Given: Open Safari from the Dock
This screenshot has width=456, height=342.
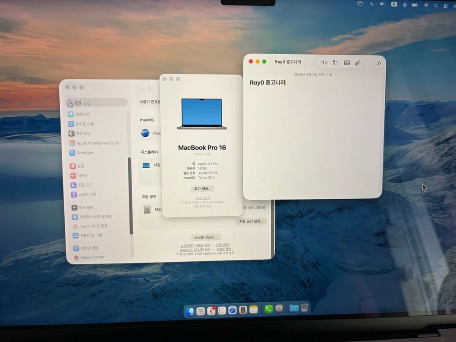Looking at the screenshot, I should click(233, 310).
